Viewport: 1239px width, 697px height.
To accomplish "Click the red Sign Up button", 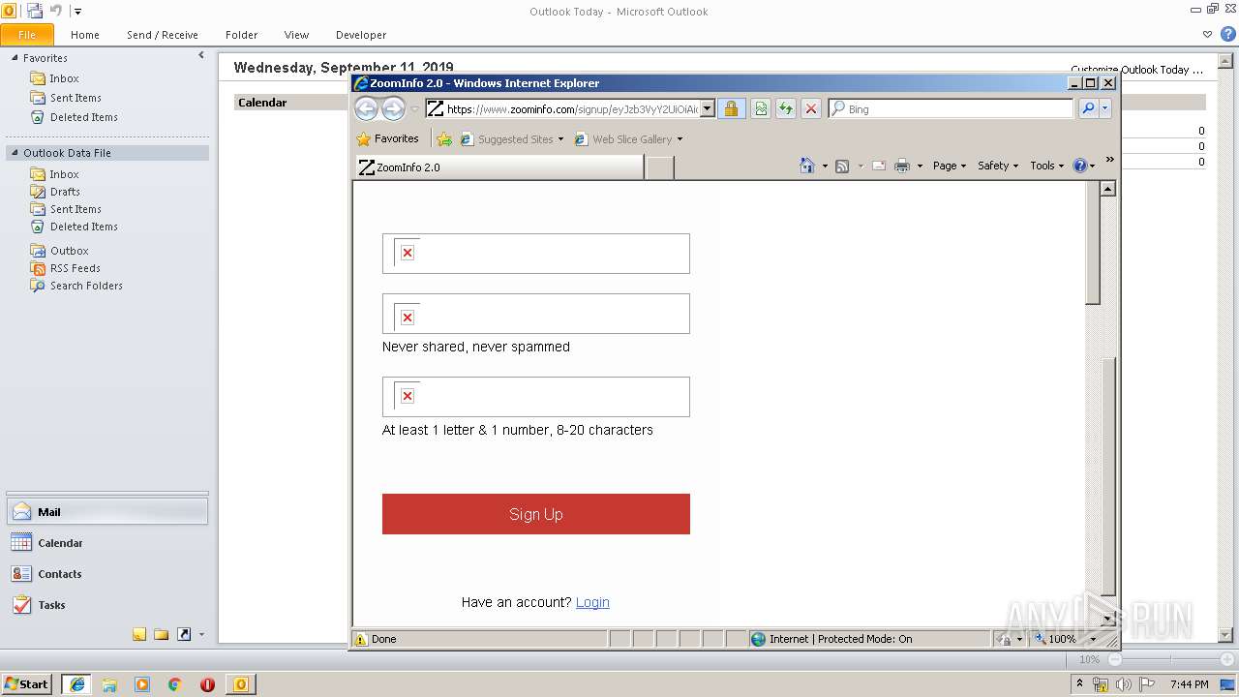I will (x=536, y=514).
